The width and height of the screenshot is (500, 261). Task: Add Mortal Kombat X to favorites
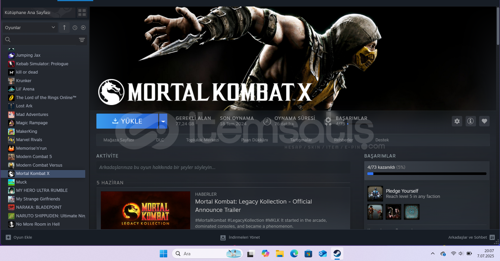(x=484, y=121)
